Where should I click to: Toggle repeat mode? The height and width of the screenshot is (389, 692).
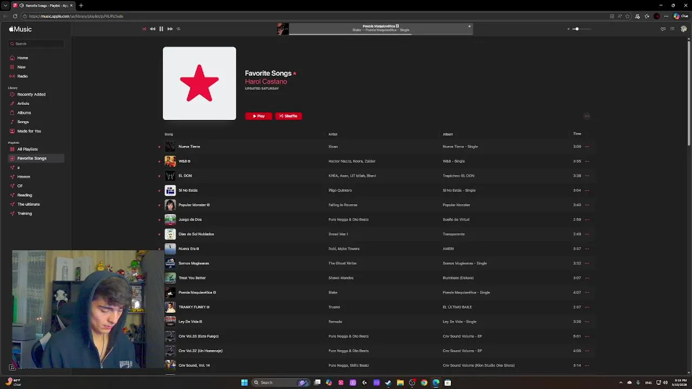pyautogui.click(x=178, y=29)
